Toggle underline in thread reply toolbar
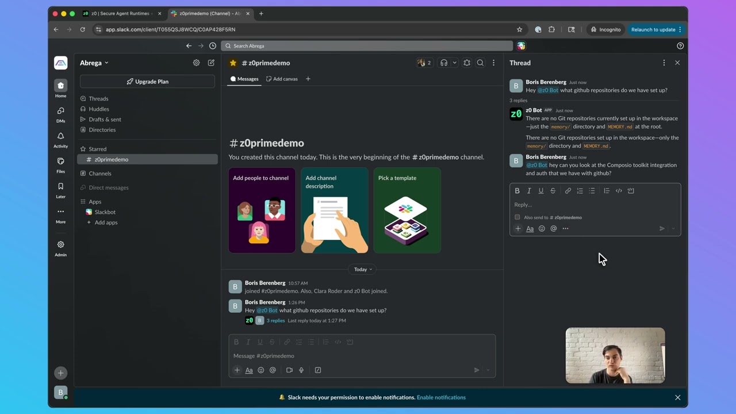 [541, 191]
